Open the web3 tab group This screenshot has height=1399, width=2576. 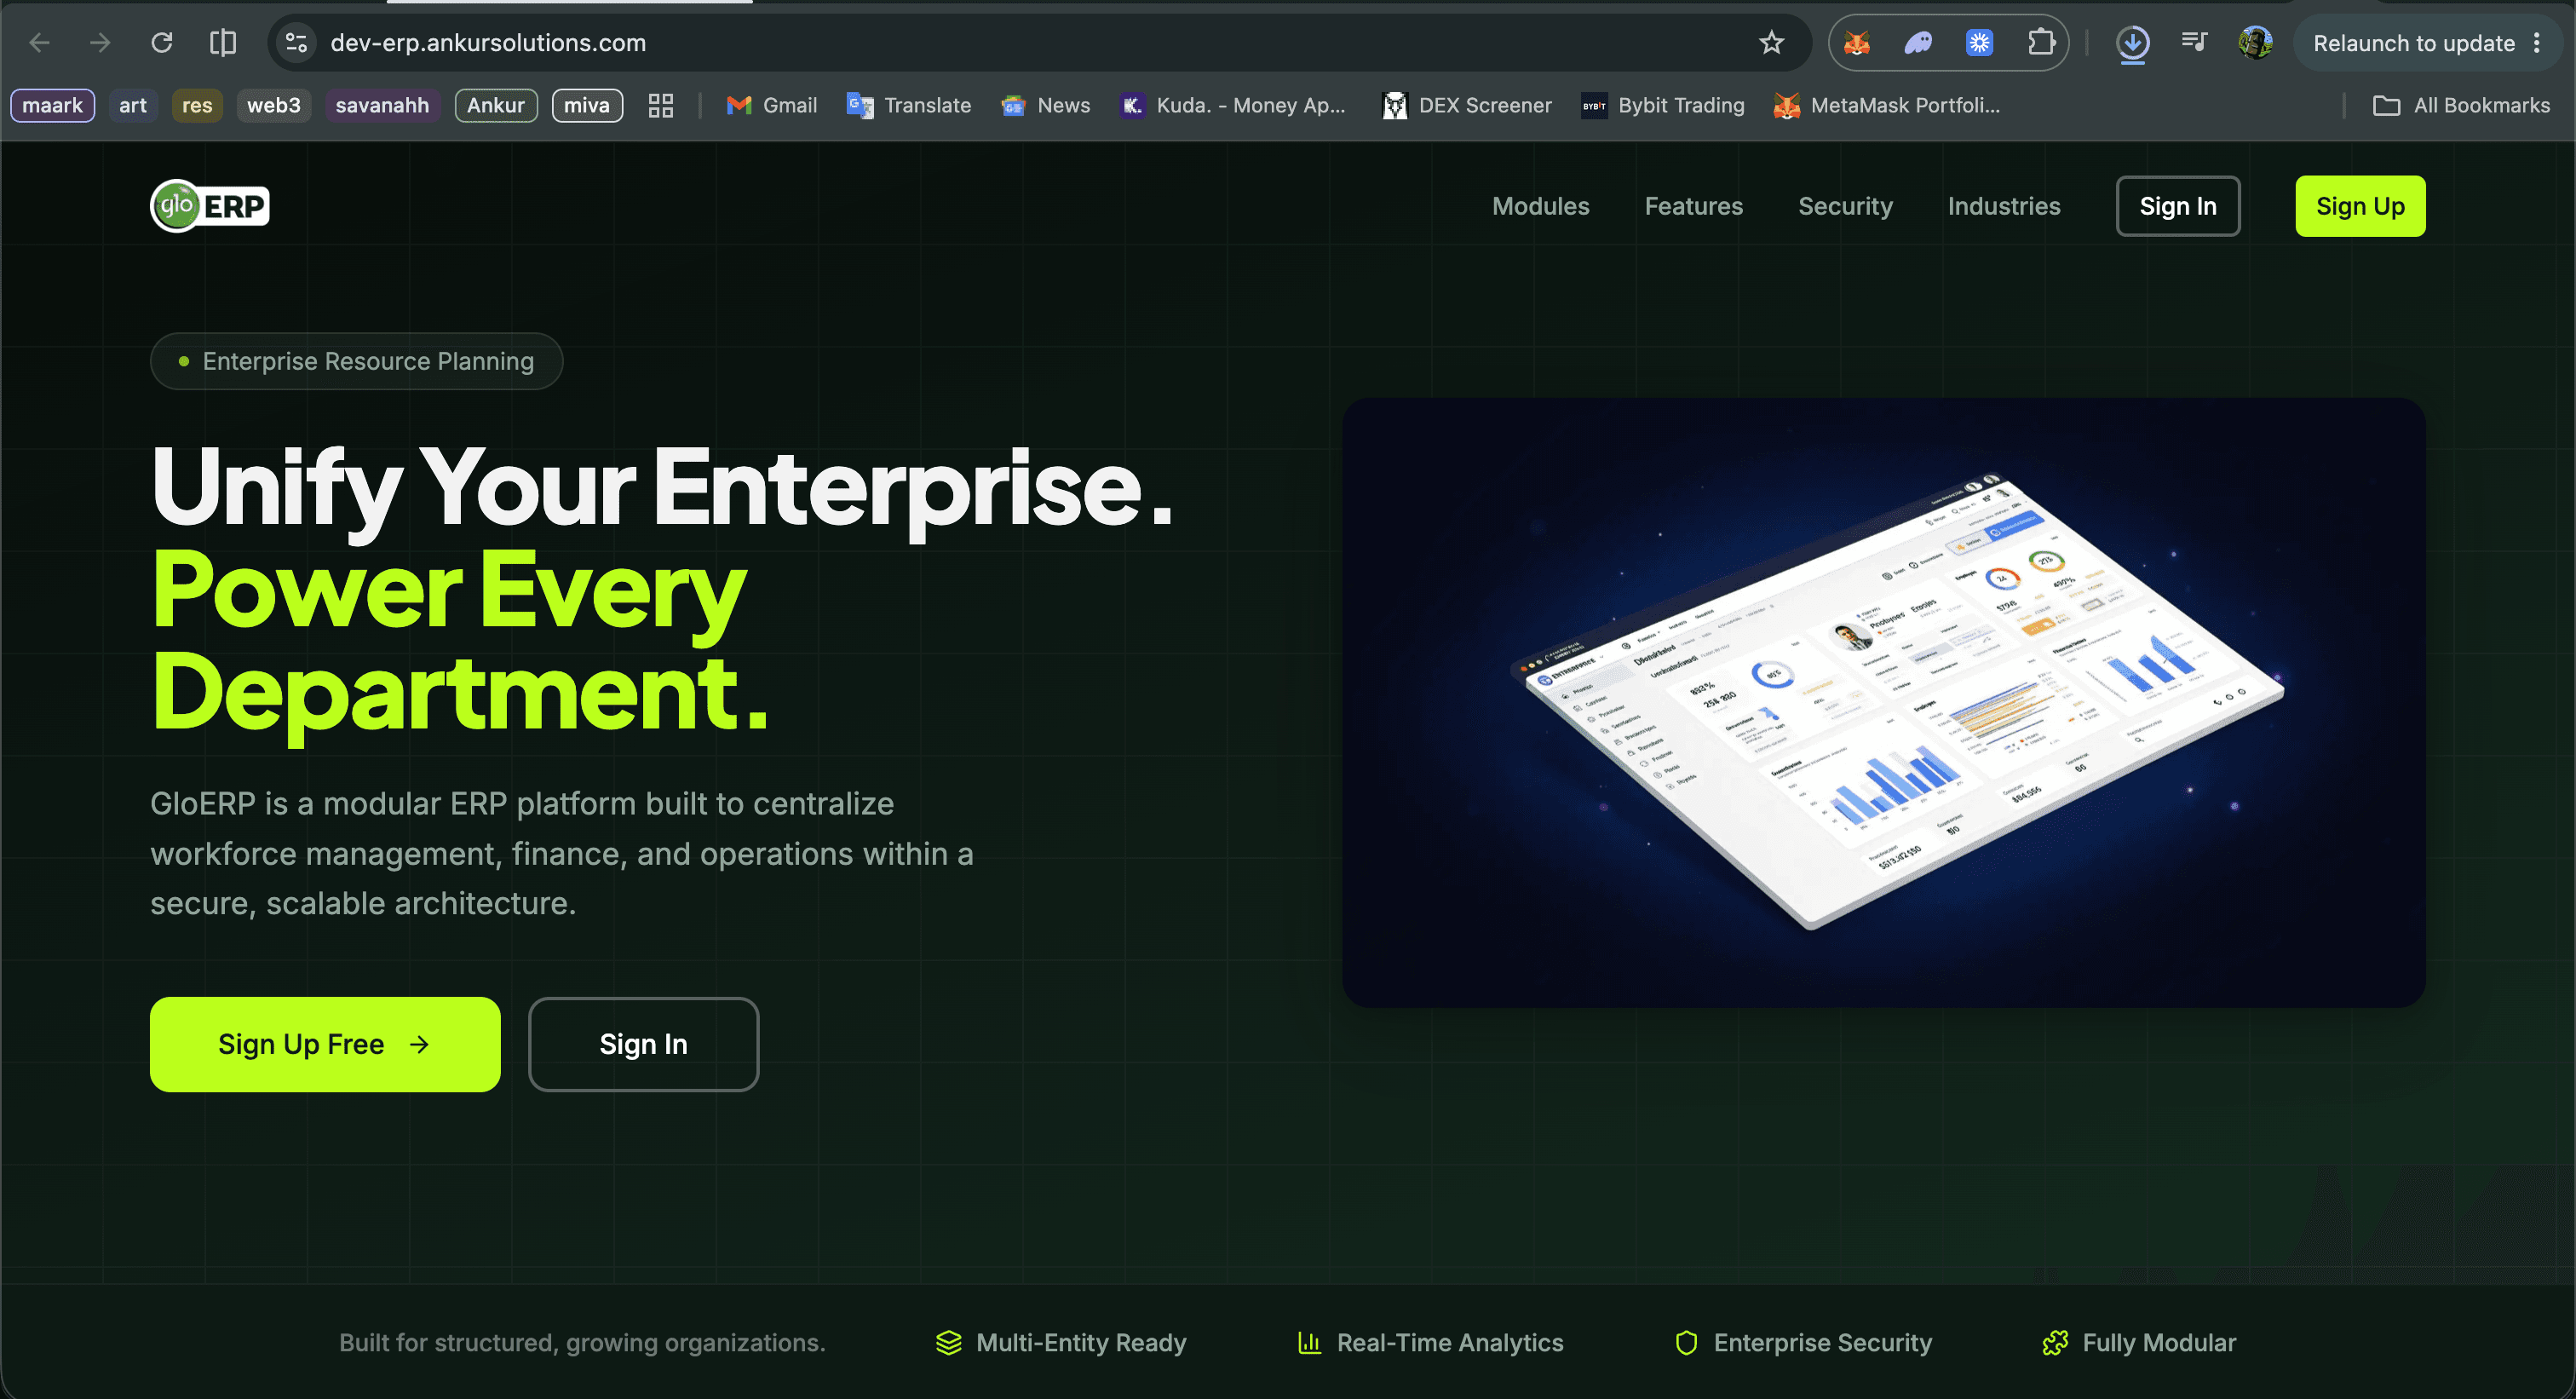tap(274, 105)
